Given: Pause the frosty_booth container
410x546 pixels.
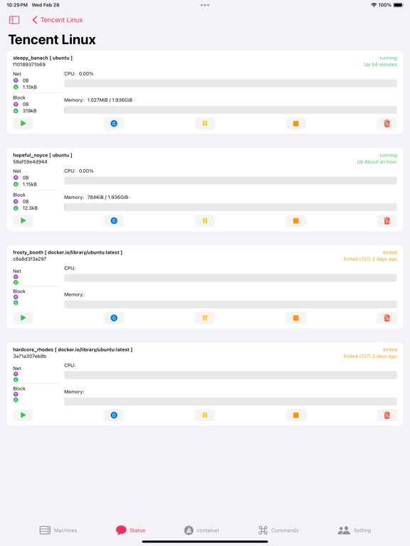Looking at the screenshot, I should click(205, 318).
